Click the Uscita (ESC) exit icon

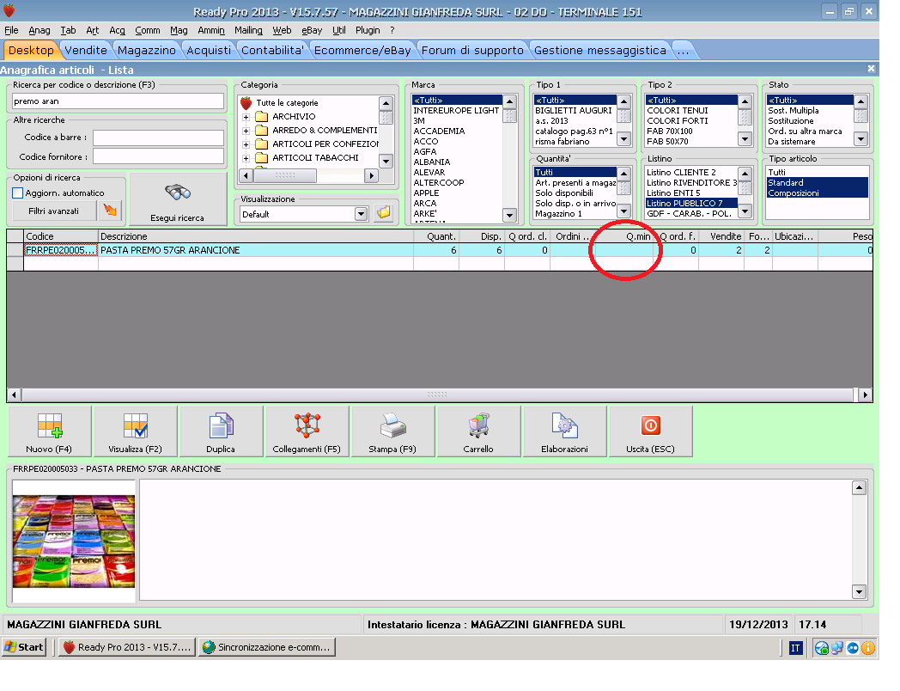[x=650, y=431]
